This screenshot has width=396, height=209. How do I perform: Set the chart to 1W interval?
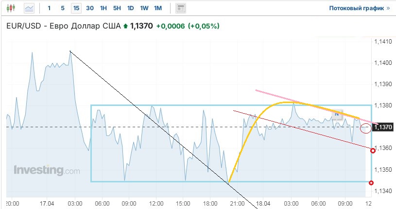tap(144, 8)
